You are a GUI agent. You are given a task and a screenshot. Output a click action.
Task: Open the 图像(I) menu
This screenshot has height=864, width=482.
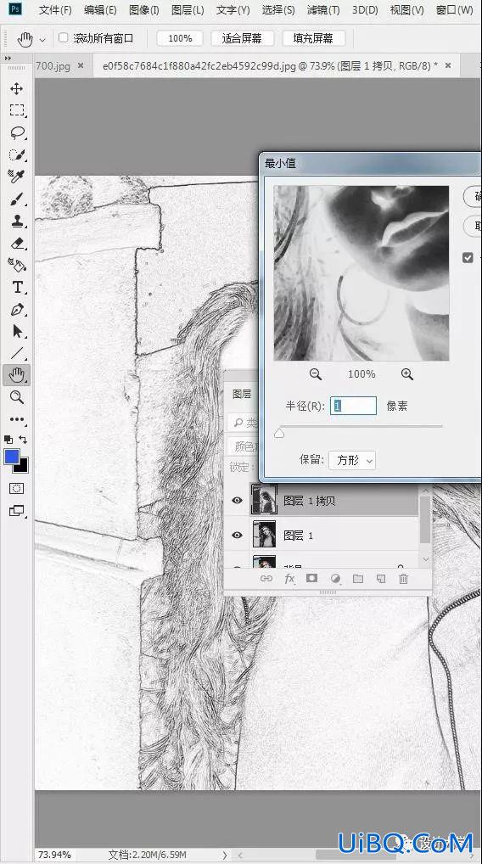[x=143, y=10]
